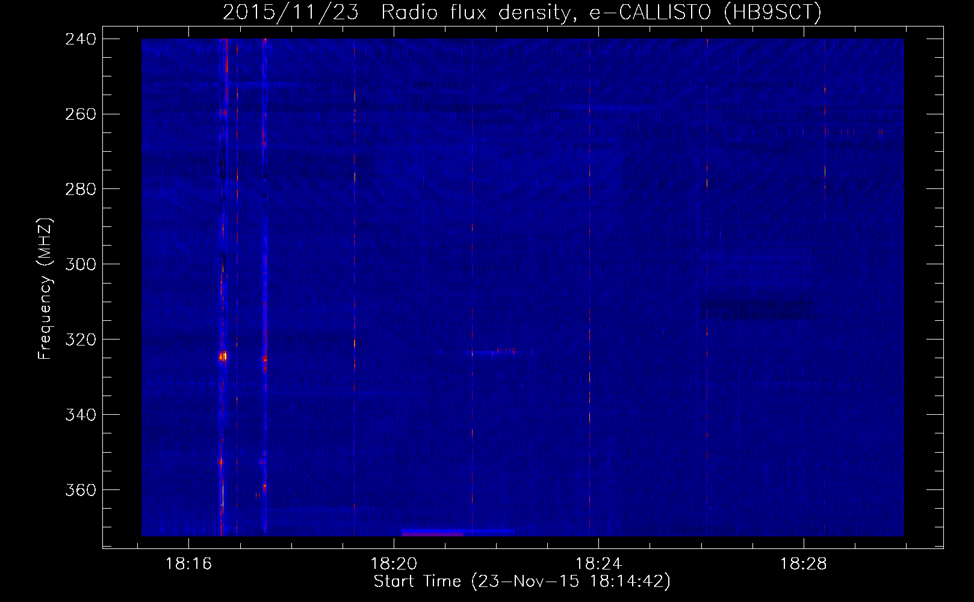Image resolution: width=974 pixels, height=602 pixels.
Task: Click the 300 frequency tick label
Action: click(x=79, y=264)
